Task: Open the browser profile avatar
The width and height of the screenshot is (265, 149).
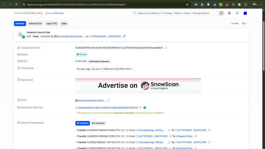Action: 255,5
